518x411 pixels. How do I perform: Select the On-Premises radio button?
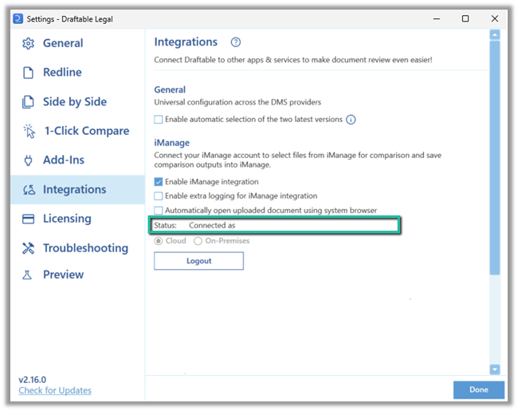(198, 241)
